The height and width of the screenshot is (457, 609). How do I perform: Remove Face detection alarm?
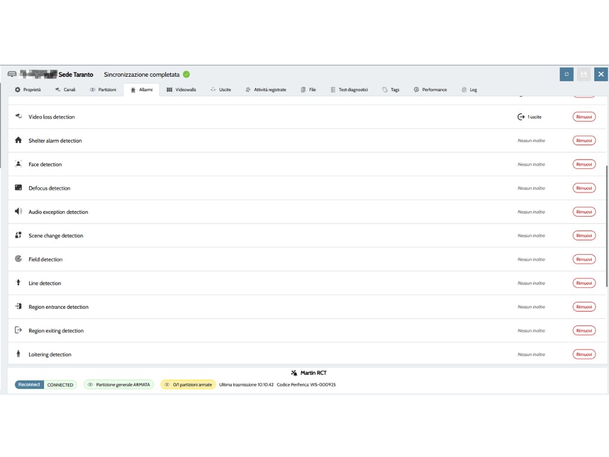click(x=584, y=164)
